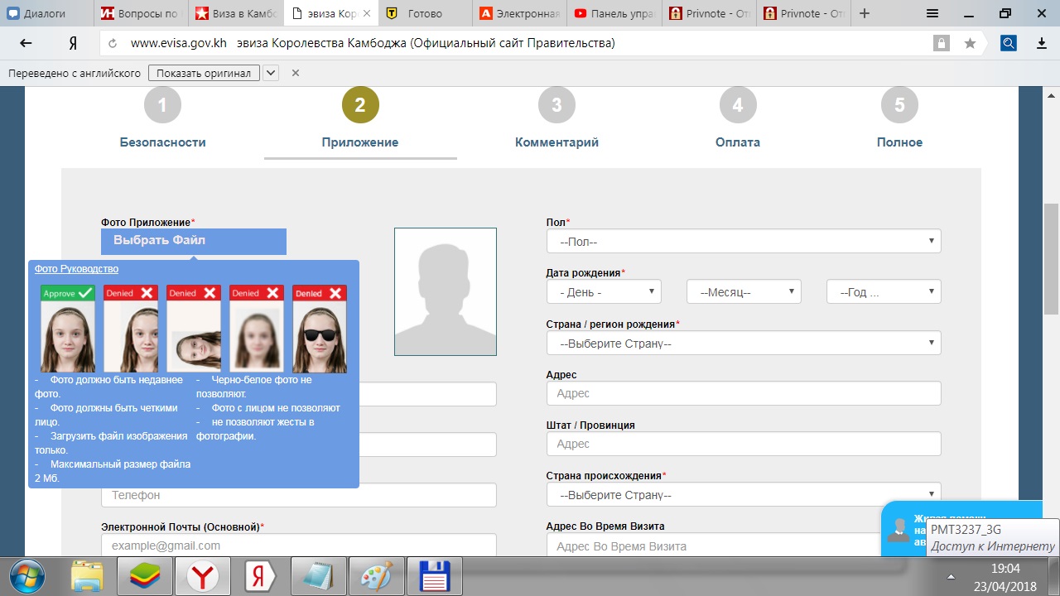Click the Адрес input field
1060x596 pixels.
[743, 393]
